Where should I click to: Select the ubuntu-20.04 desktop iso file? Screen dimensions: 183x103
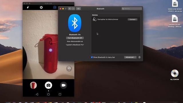pyautogui.click(x=175, y=21)
